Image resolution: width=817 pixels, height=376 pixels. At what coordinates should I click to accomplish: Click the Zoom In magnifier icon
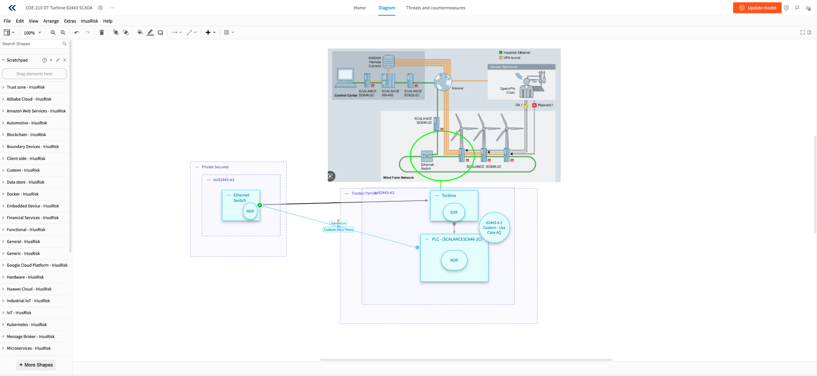[x=53, y=33]
